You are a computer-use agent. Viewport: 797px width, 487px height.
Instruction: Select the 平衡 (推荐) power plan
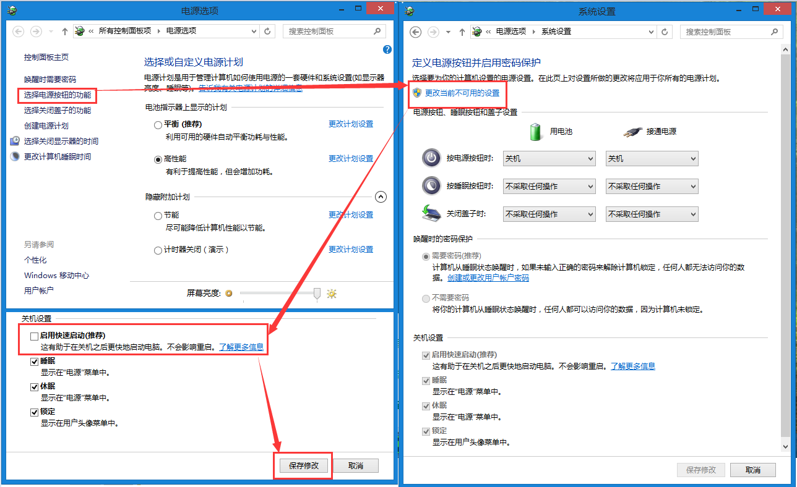[x=158, y=125]
